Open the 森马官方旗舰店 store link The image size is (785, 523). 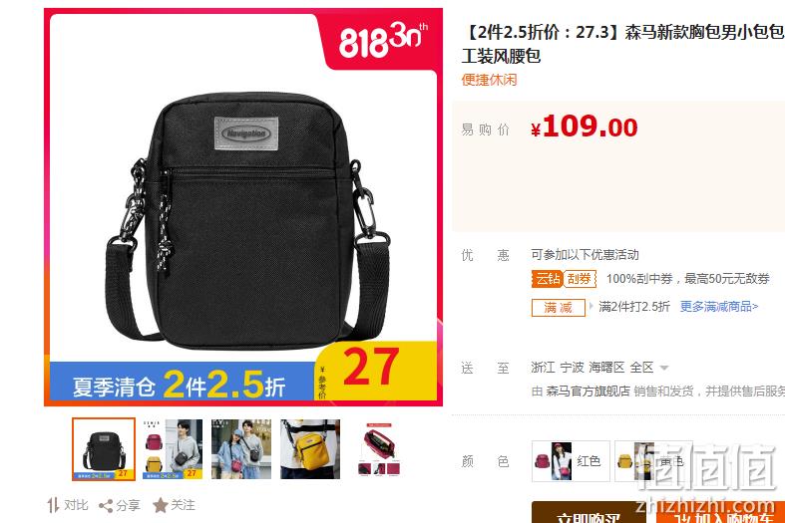588,391
